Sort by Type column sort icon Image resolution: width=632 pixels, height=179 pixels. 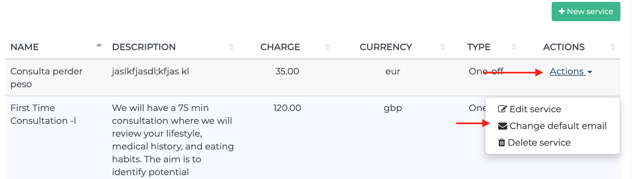(x=514, y=47)
